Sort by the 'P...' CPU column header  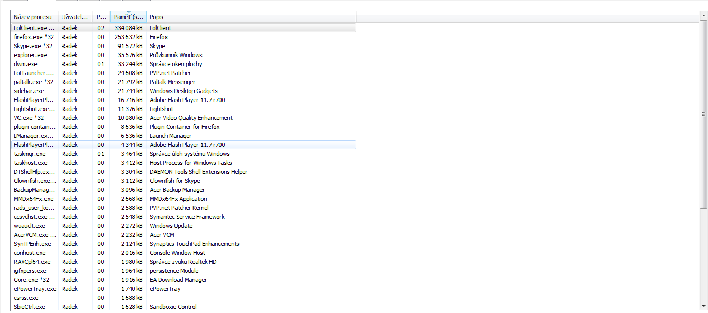click(101, 17)
